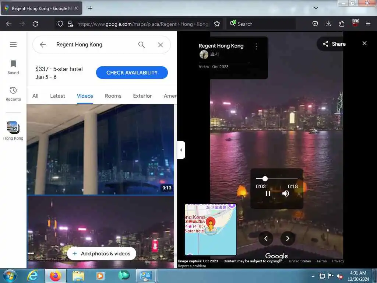Open Recents history in sidebar
Viewport: 377px width, 283px height.
click(x=13, y=94)
